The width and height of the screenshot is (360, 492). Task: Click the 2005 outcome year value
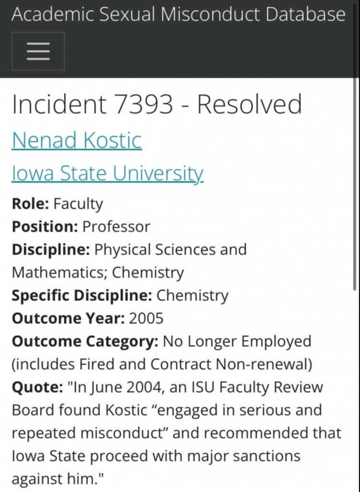146,318
